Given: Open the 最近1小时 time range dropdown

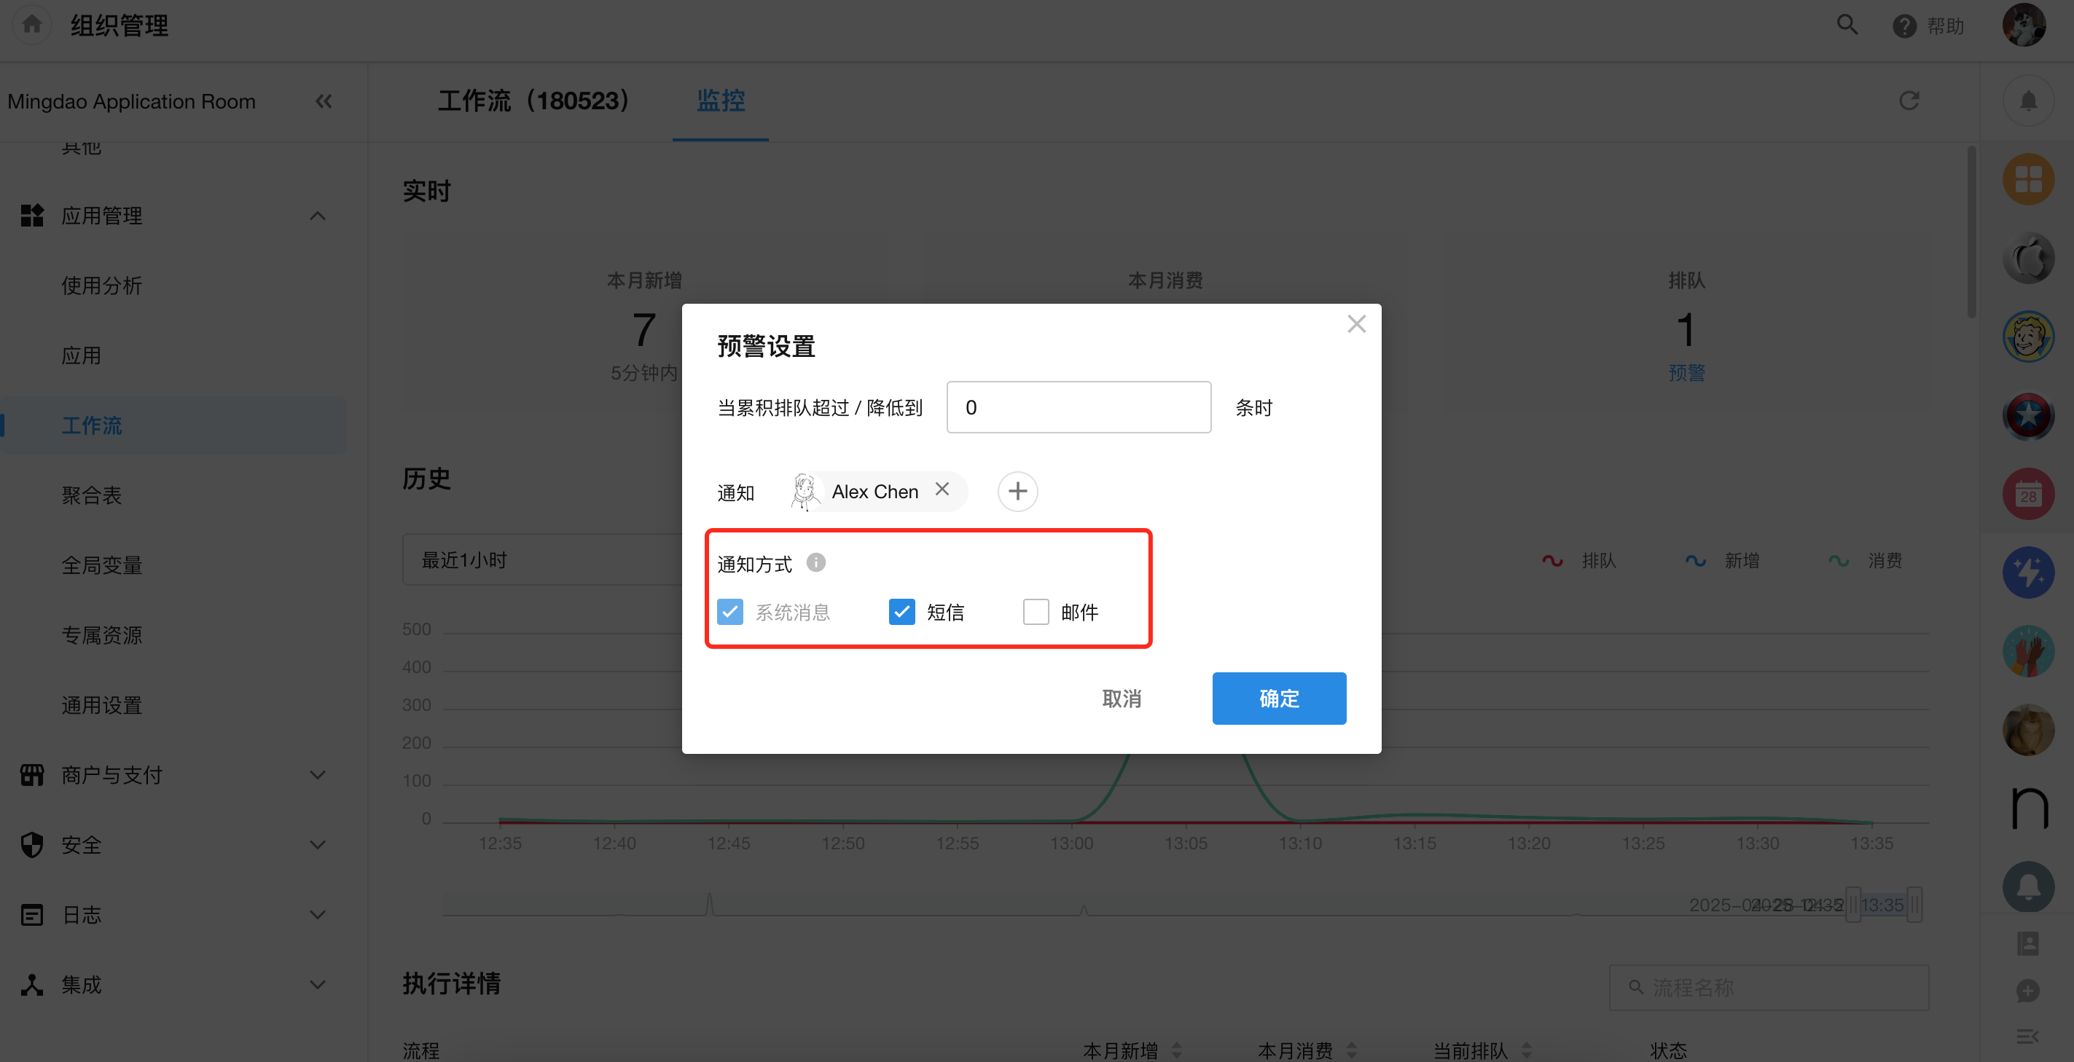Looking at the screenshot, I should [543, 560].
